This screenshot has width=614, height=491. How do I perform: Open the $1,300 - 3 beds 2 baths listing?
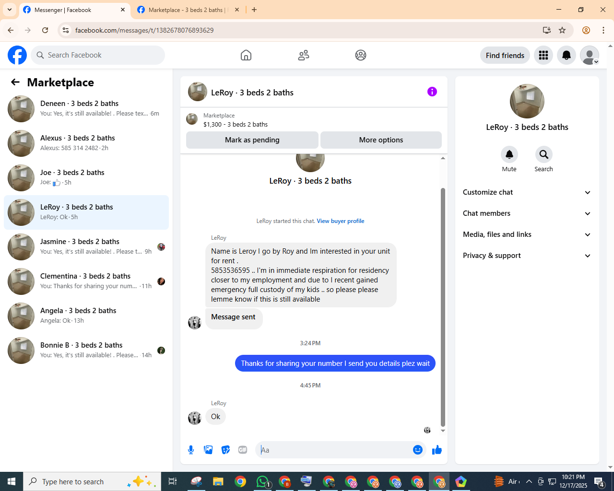point(236,124)
